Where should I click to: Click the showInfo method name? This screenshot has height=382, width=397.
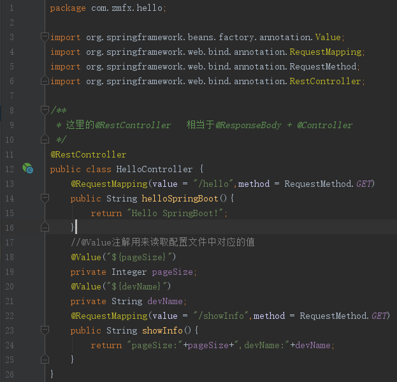[162, 330]
